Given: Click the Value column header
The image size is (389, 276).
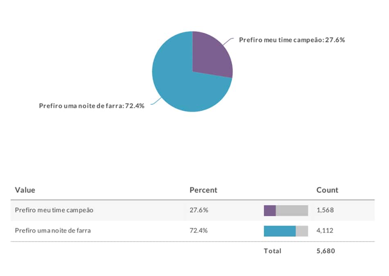Looking at the screenshot, I should coord(25,190).
